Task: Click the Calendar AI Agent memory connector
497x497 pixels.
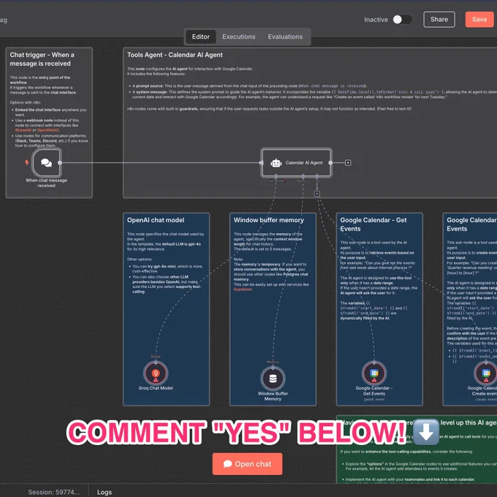Action: point(303,175)
